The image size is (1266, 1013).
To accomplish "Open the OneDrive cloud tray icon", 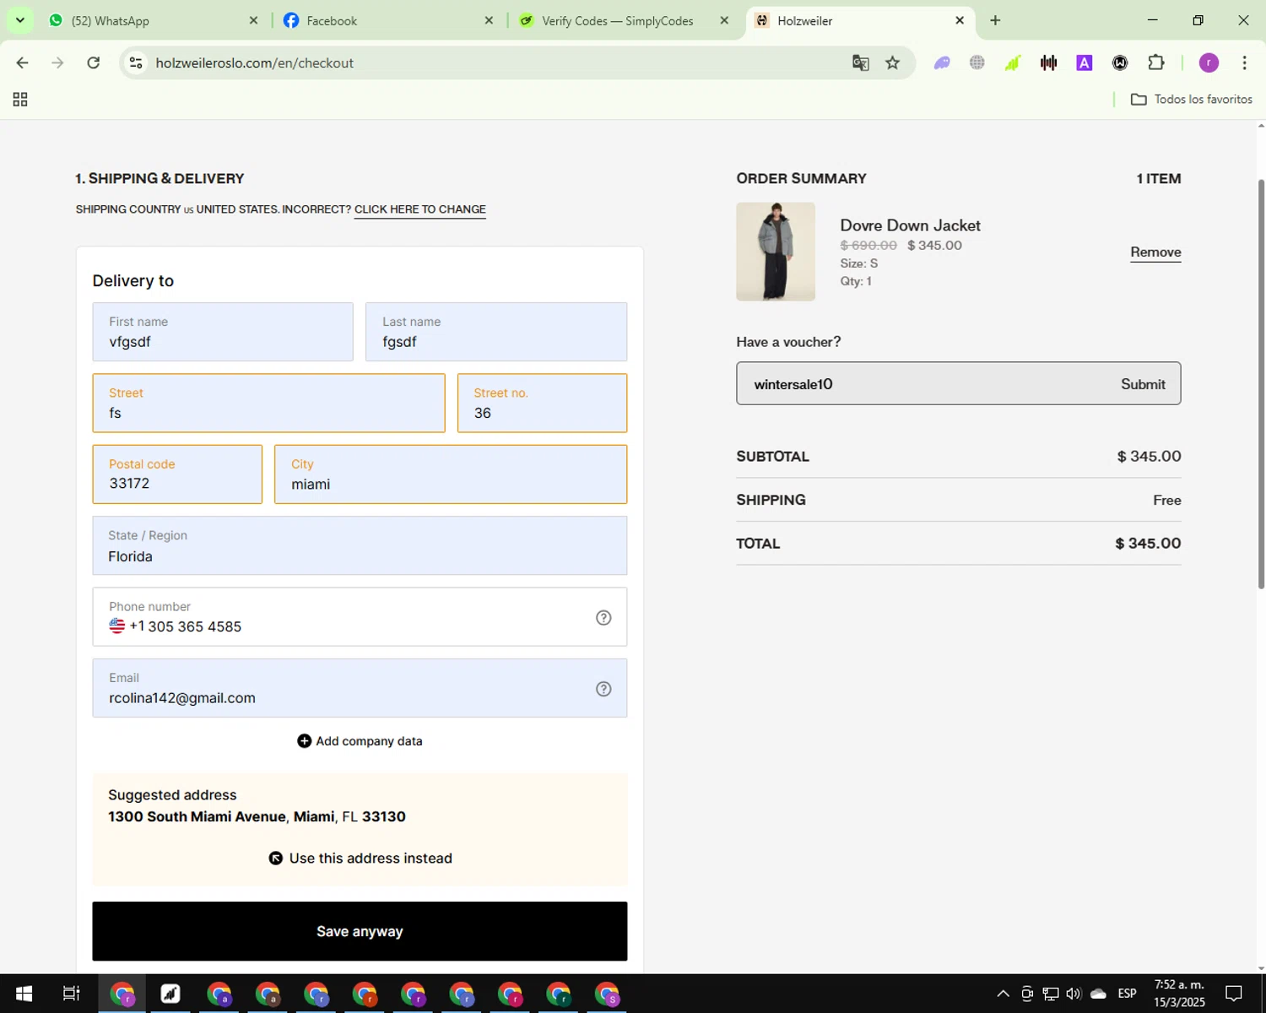I will [x=1098, y=994].
